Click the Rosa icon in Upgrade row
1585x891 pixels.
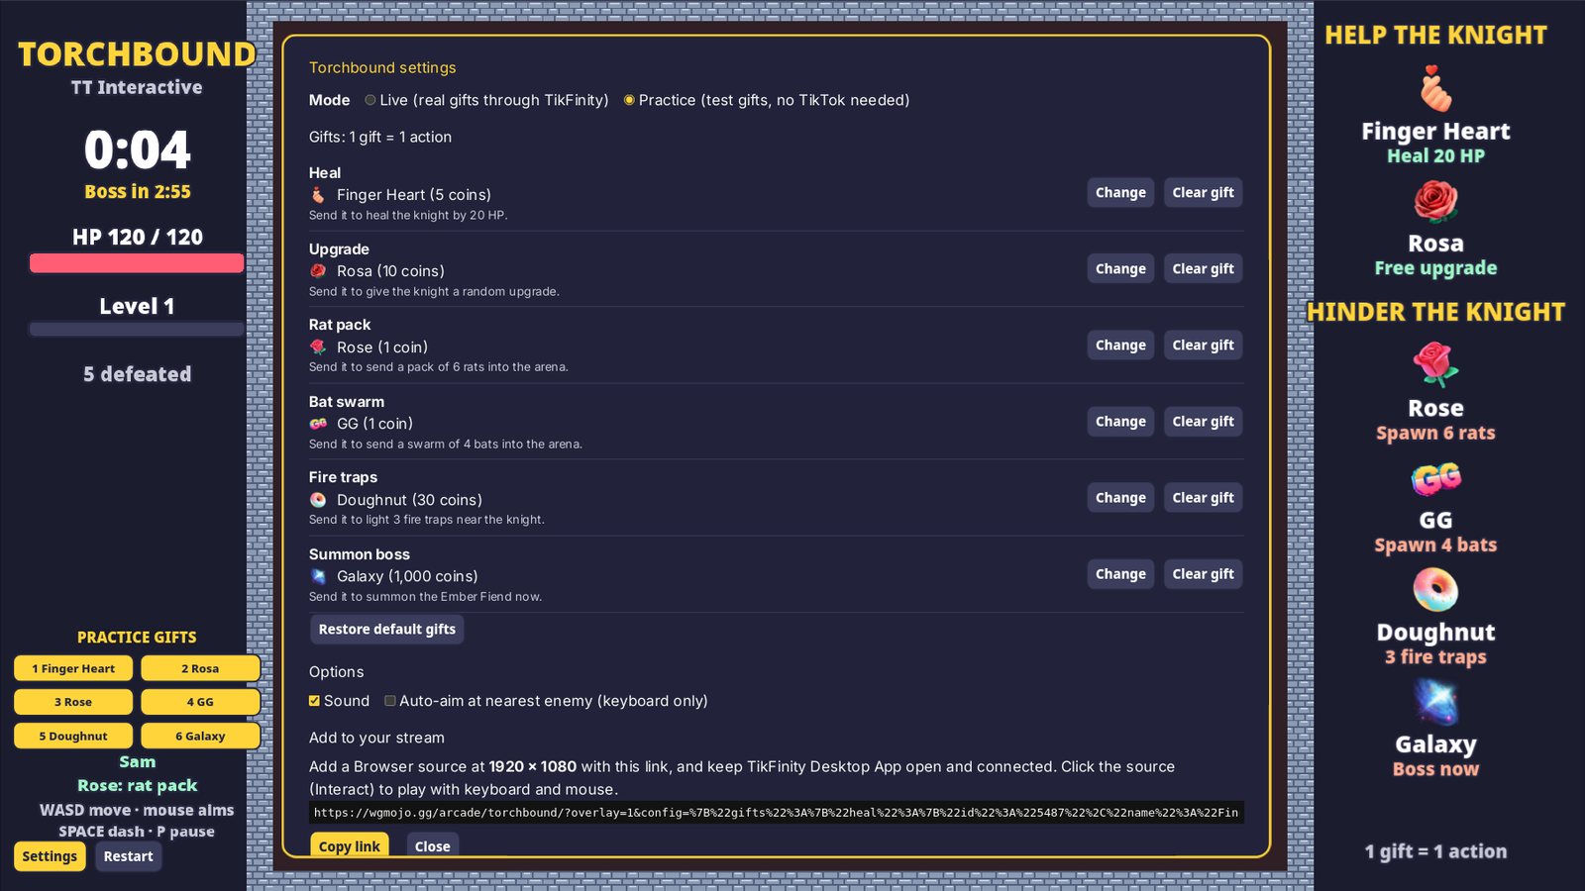pos(318,271)
